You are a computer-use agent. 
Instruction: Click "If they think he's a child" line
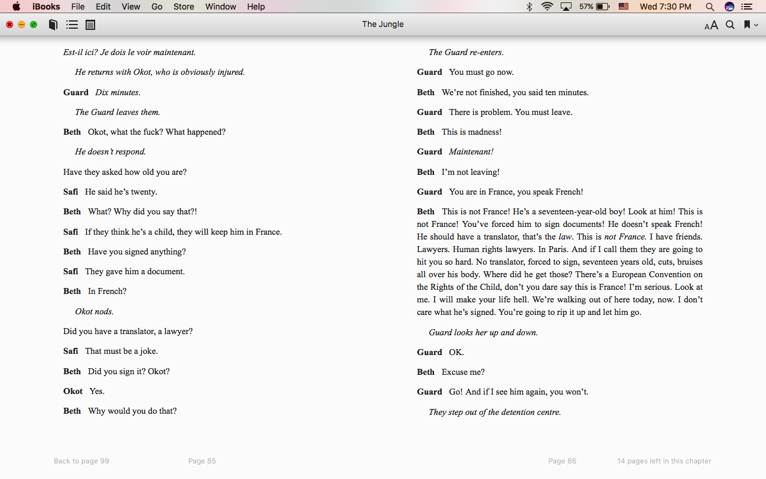[183, 232]
